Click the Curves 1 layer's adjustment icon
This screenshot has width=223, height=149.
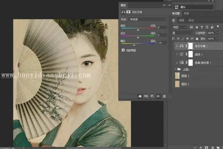182,54
